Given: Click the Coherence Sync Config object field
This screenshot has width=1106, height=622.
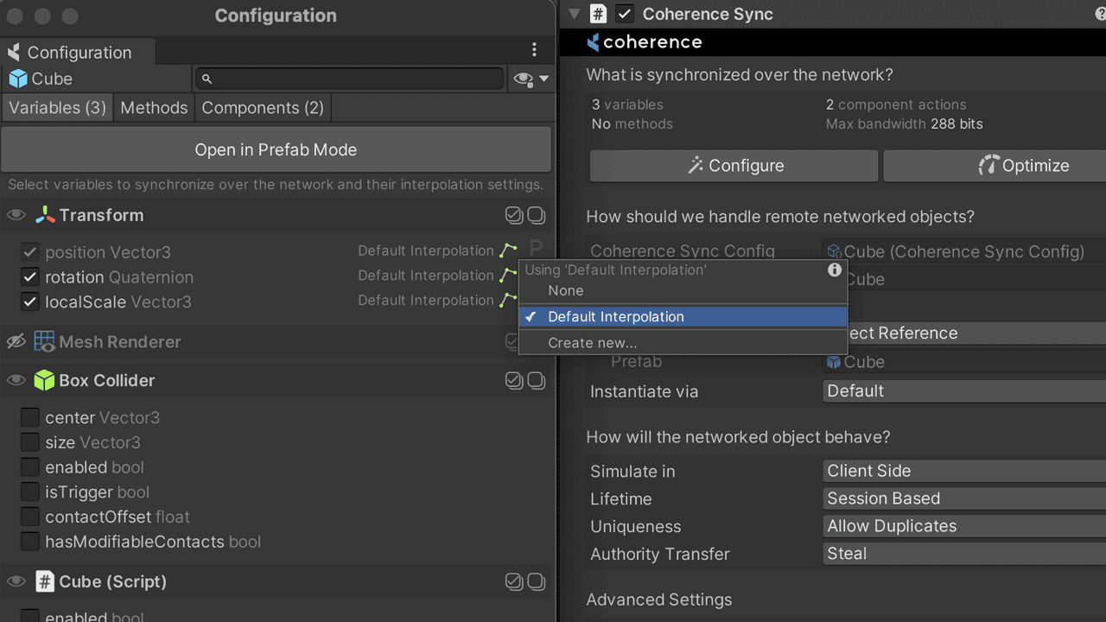Looking at the screenshot, I should pos(964,251).
